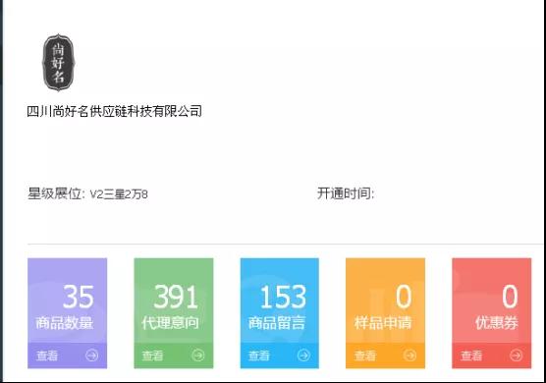This screenshot has width=546, height=383.
Task: Click 查看 under 代理意向
Action: tap(152, 356)
